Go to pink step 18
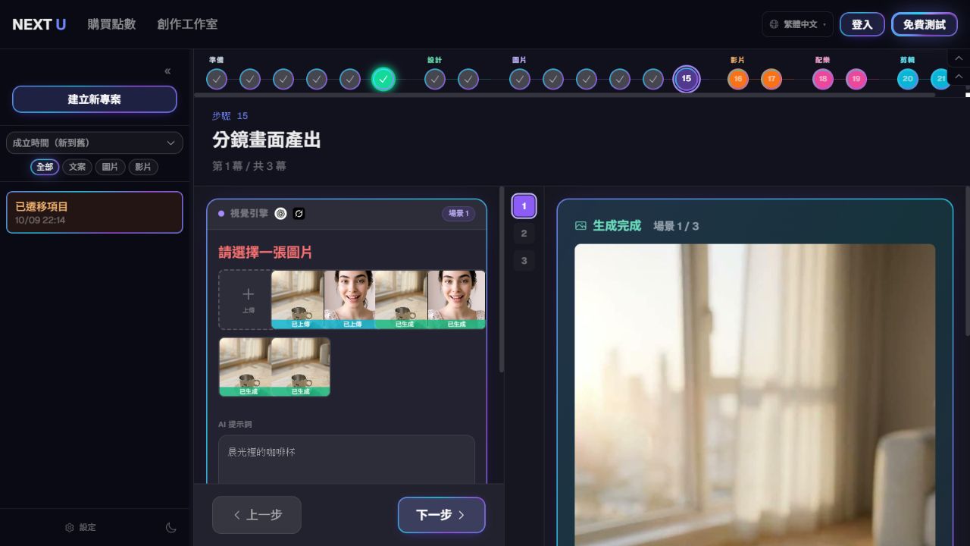Screen dimensions: 970x546 [823, 79]
